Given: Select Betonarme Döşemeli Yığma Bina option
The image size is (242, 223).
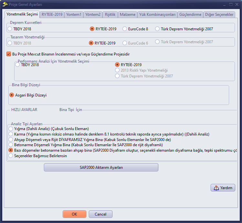Looking at the screenshot, I should point(86,145).
